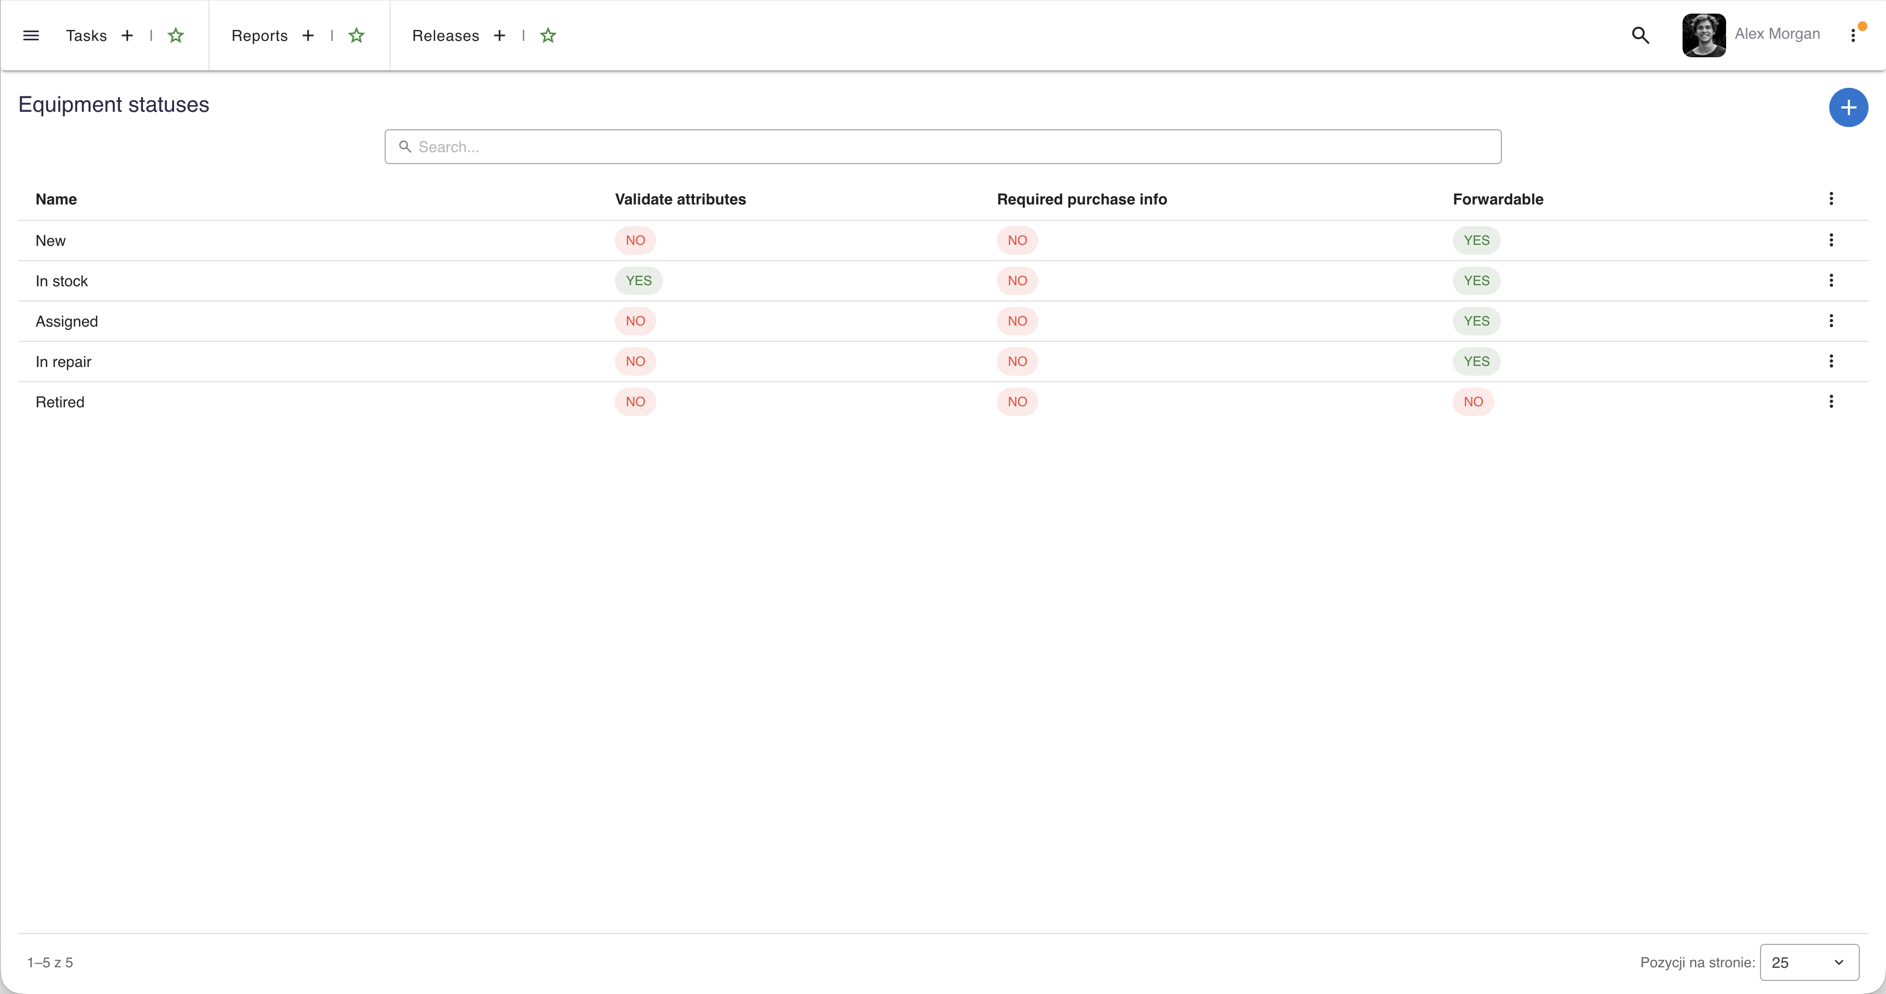1886x994 pixels.
Task: Add new equipment status with blue plus button
Action: click(x=1848, y=107)
